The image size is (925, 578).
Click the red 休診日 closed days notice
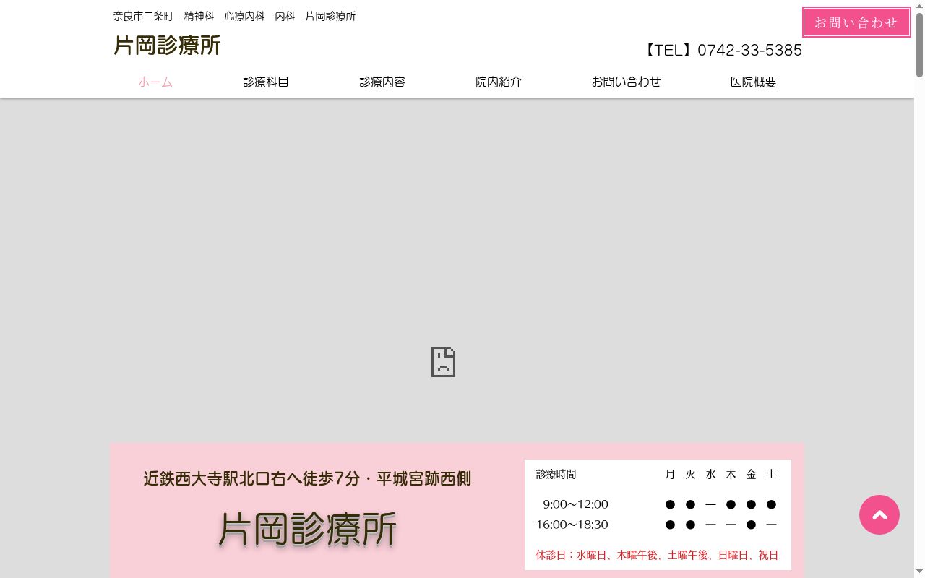pos(658,555)
